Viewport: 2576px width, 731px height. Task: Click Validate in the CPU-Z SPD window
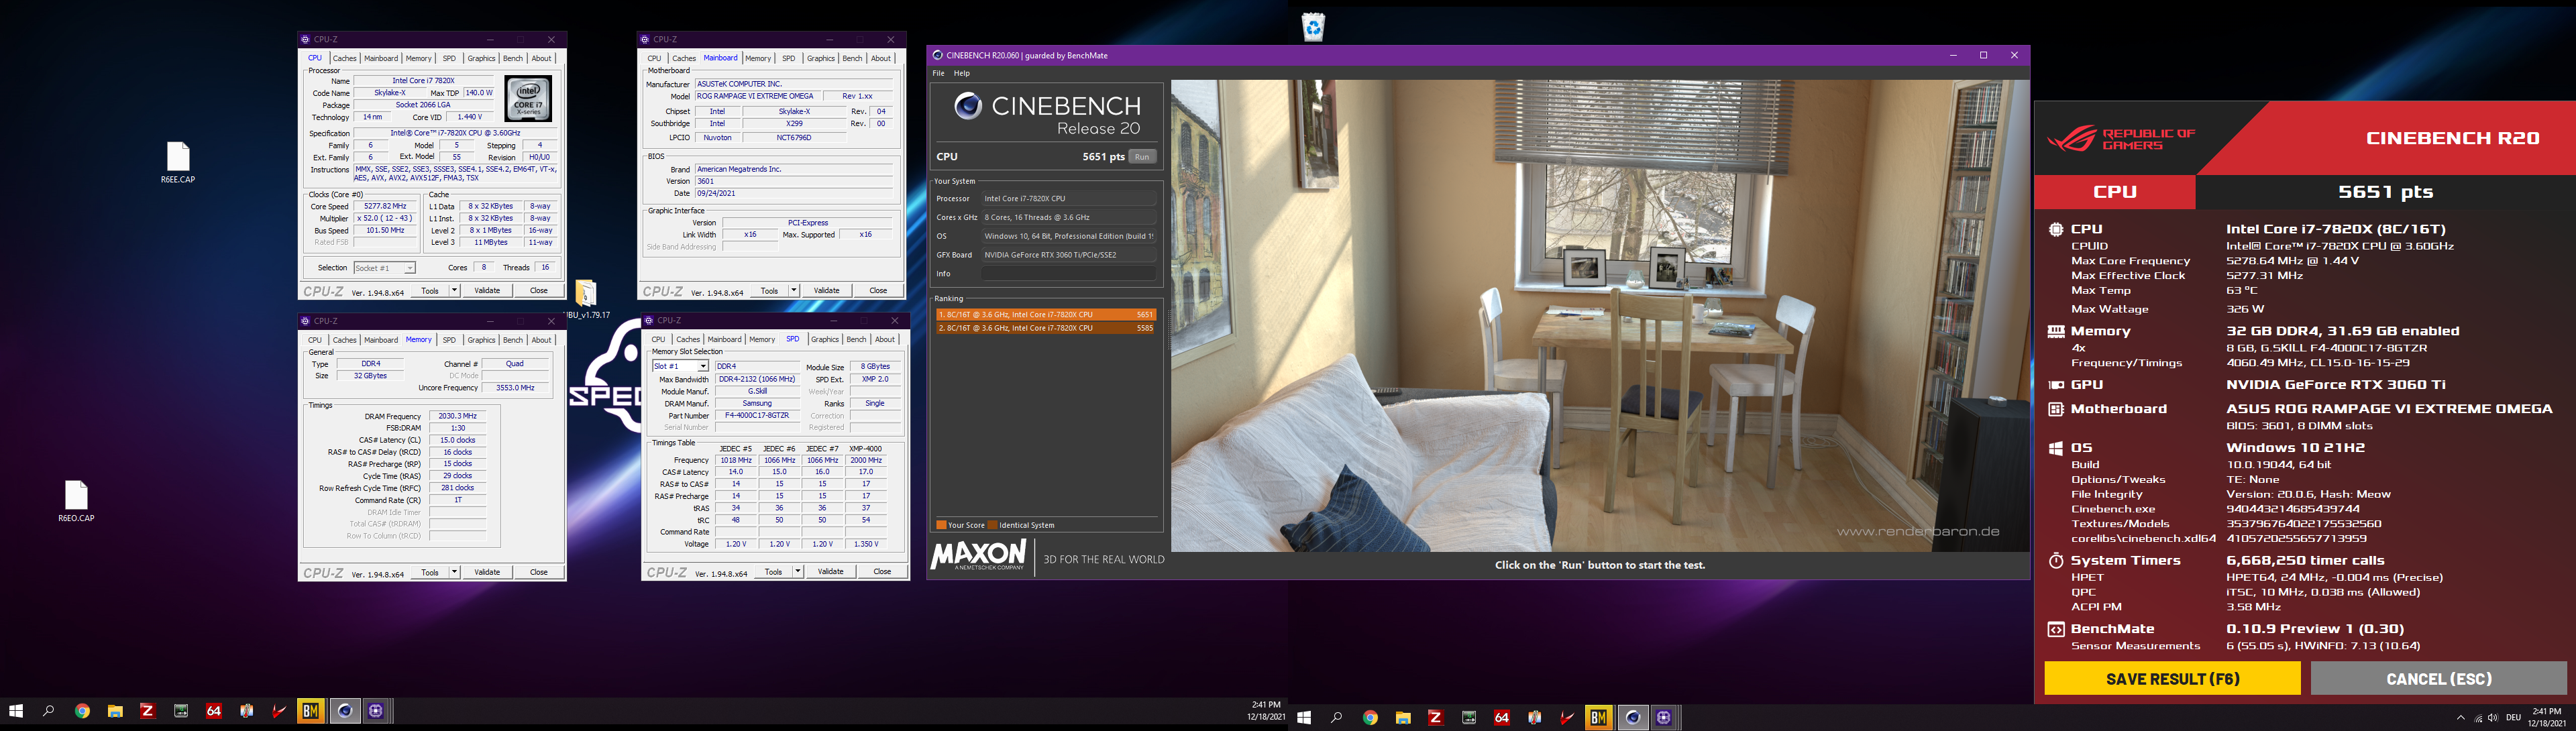pyautogui.click(x=831, y=572)
